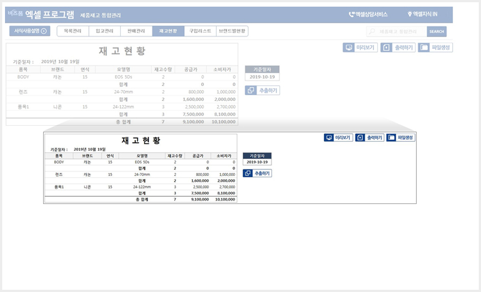Select the 2019-10-19 date field beside the upper table
The image size is (481, 292).
tap(262, 77)
